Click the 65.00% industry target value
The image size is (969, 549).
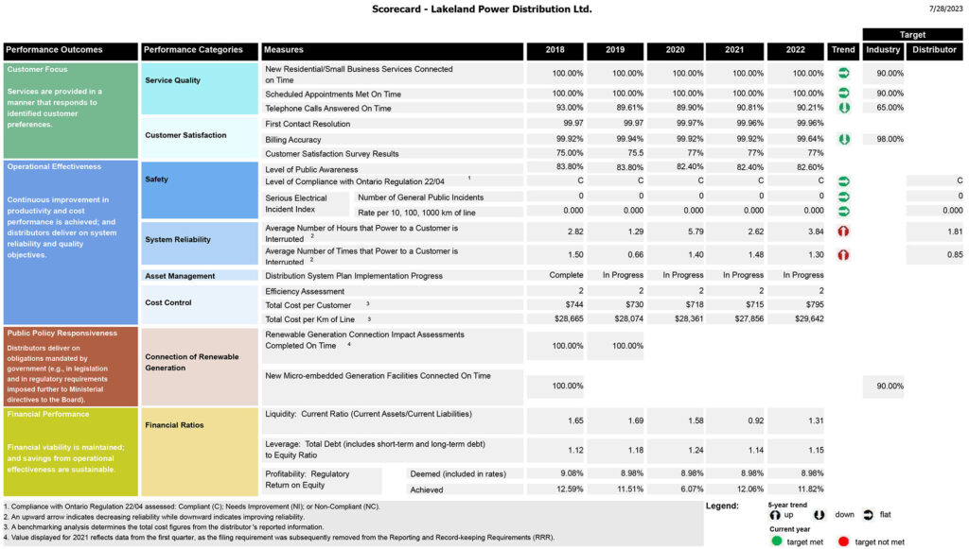click(890, 108)
